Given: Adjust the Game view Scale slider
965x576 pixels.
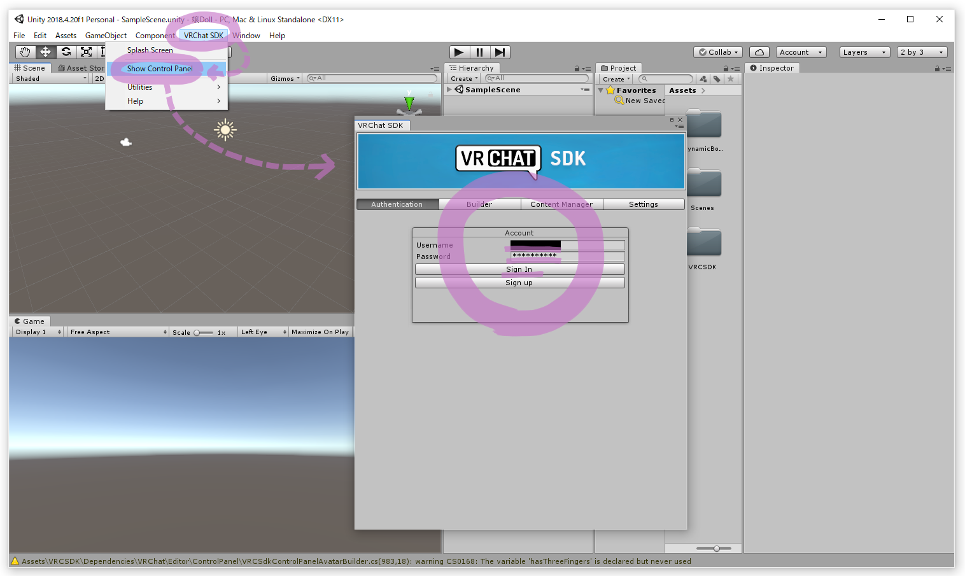Looking at the screenshot, I should (x=204, y=332).
